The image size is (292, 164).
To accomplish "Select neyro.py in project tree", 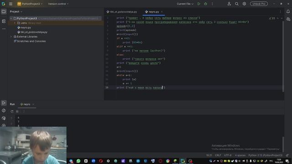I will click(24, 27).
